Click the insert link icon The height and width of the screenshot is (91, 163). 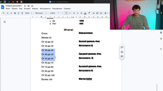(93, 13)
